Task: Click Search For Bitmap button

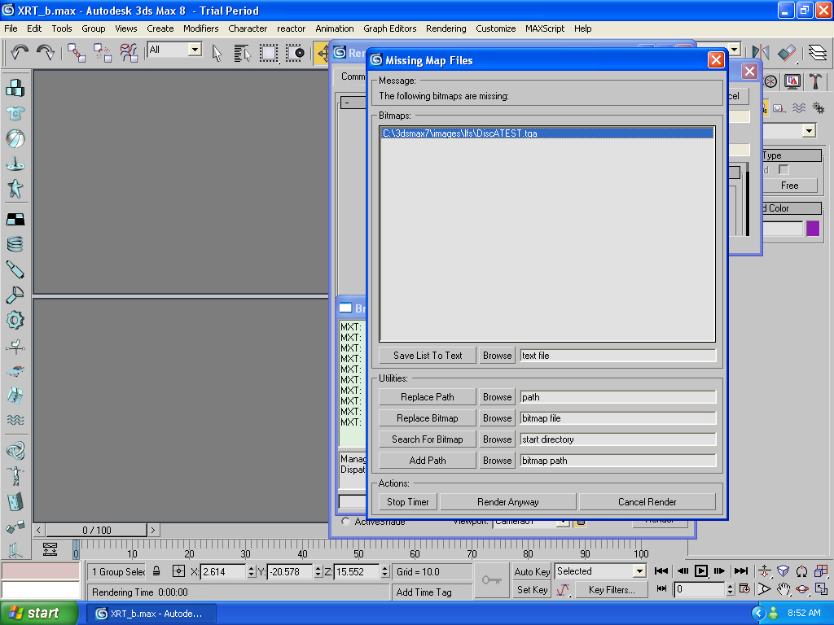Action: (427, 439)
